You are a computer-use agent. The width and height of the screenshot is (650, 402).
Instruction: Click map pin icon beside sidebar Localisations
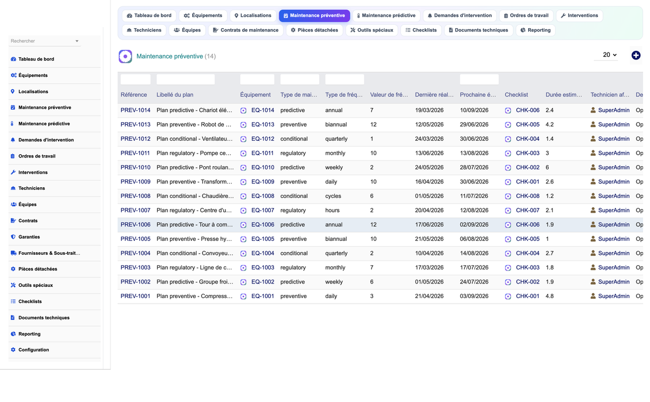pos(13,91)
